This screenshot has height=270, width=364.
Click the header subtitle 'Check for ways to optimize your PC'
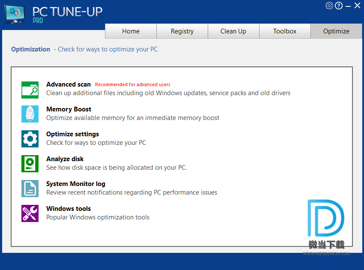click(x=108, y=49)
